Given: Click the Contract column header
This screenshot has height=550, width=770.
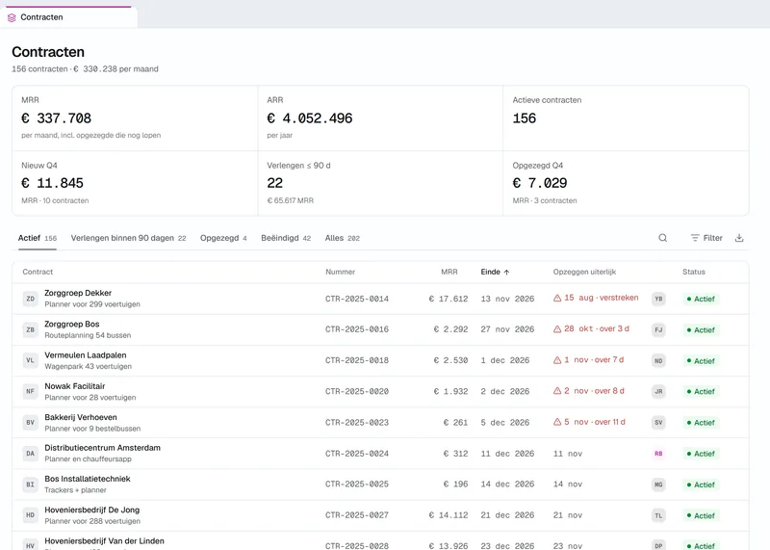Looking at the screenshot, I should [x=38, y=272].
